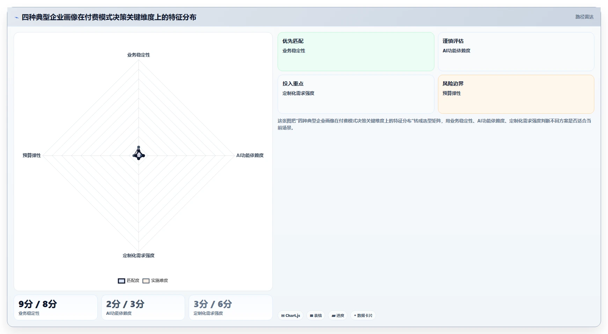
Task: Click 预算弹性 text in 风险边界 card
Action: [x=452, y=93]
